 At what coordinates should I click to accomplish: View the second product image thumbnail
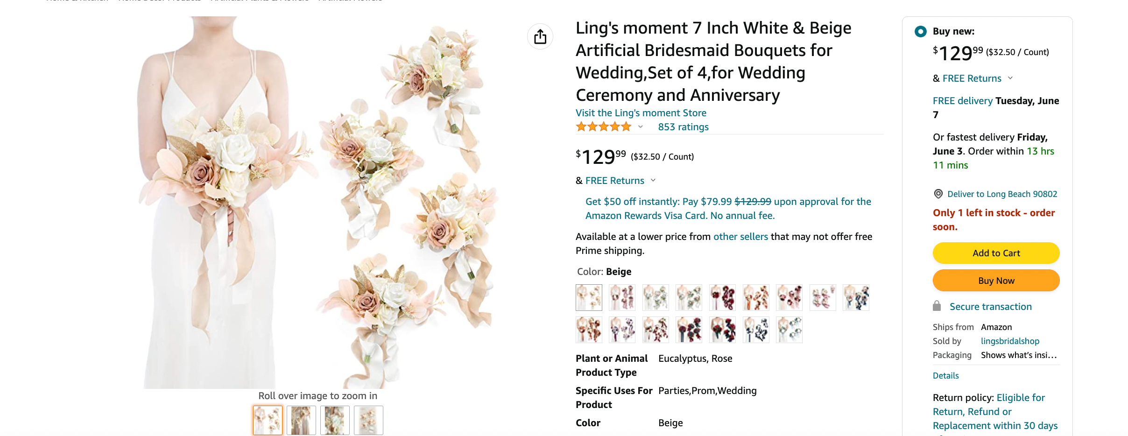(301, 420)
